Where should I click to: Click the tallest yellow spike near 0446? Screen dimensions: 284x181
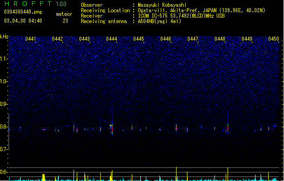point(176,174)
